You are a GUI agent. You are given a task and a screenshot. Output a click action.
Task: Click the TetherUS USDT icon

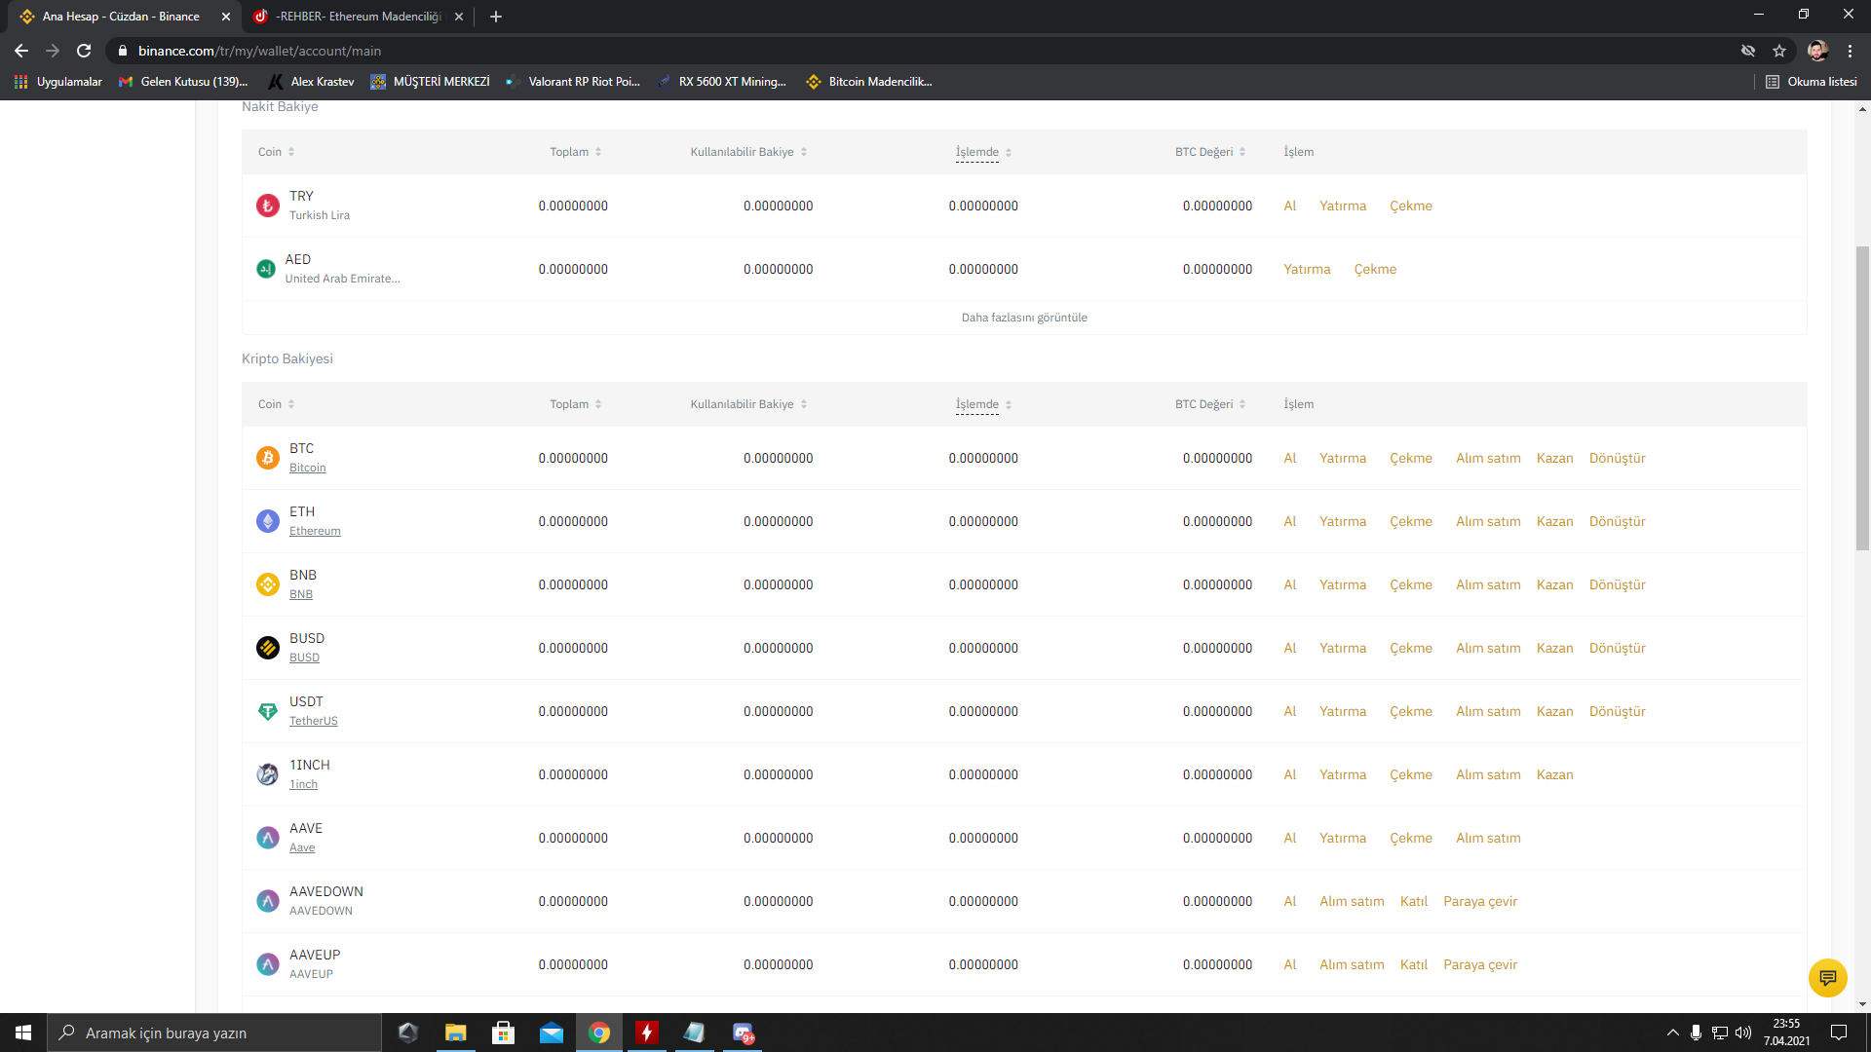(x=267, y=711)
